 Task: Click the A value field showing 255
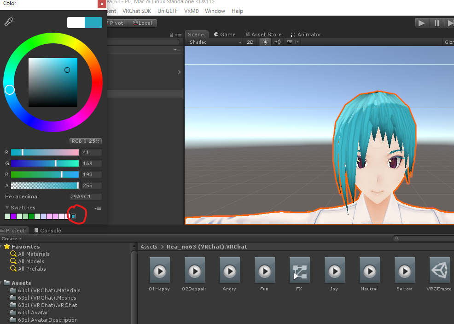click(92, 185)
